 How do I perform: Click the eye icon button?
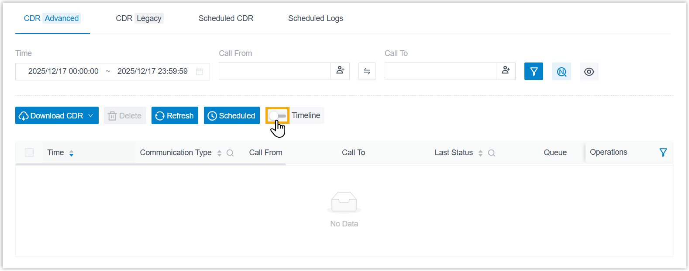(589, 72)
